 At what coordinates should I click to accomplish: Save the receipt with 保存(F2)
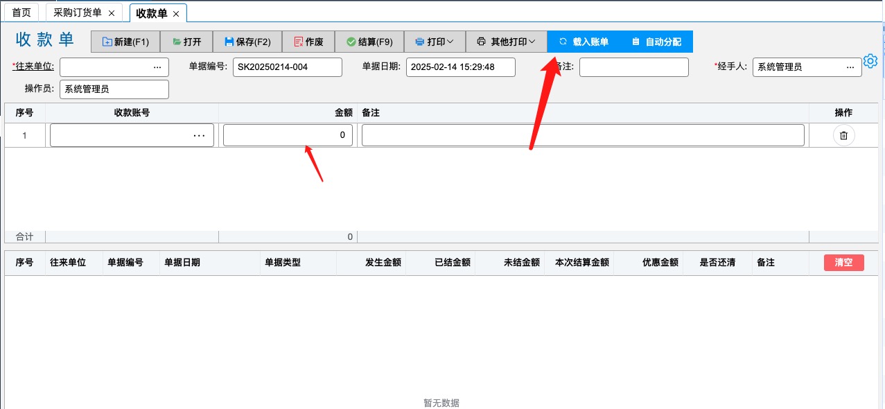tap(247, 42)
